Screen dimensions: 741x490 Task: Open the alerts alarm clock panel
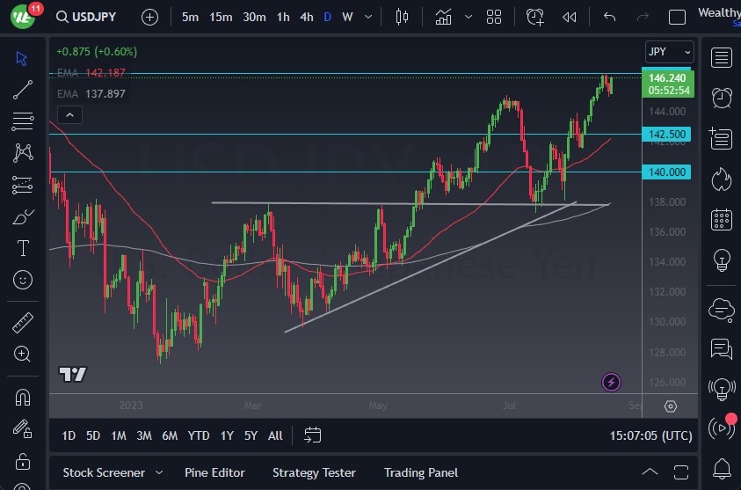click(722, 98)
